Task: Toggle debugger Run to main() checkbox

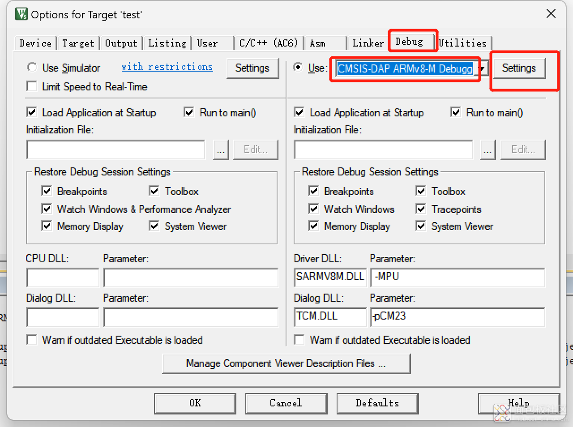Action: tap(456, 112)
